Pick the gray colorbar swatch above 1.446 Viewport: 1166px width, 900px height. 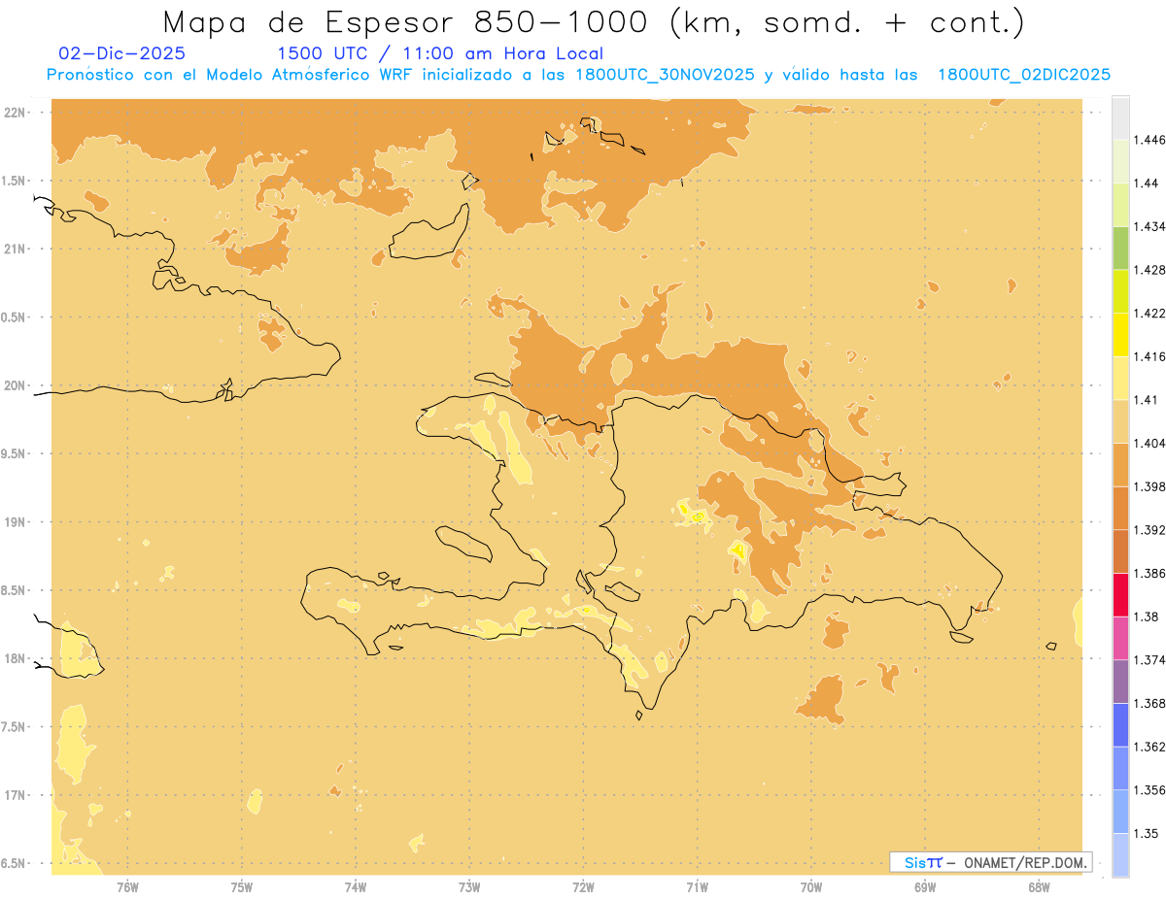[x=1120, y=117]
